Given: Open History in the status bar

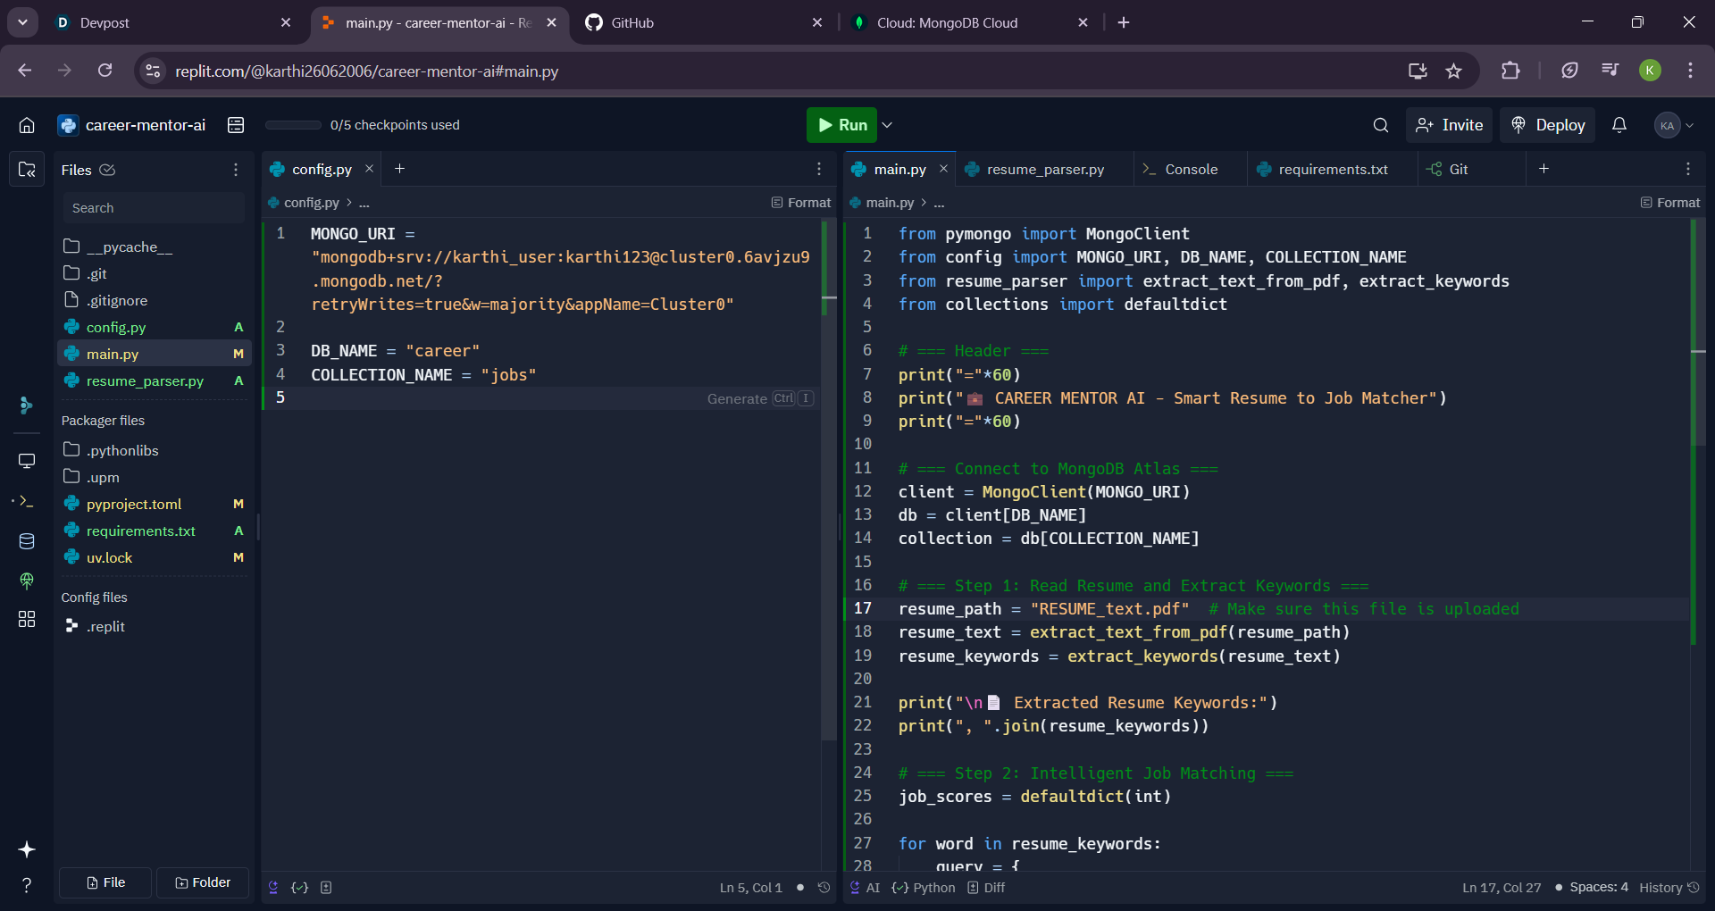Looking at the screenshot, I should (x=1669, y=888).
